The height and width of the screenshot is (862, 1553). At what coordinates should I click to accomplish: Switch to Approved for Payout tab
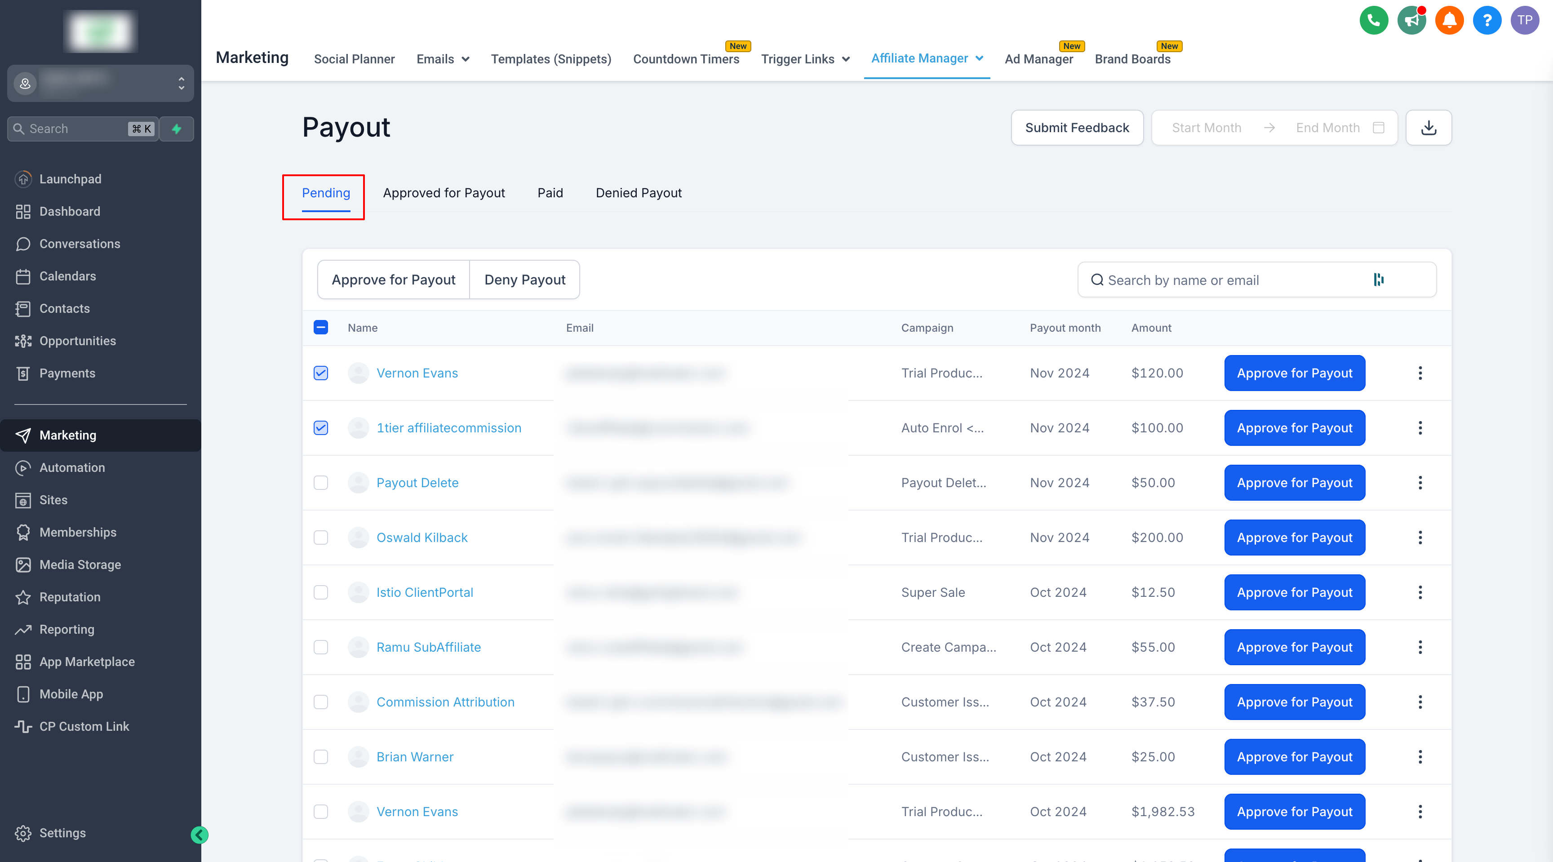(x=444, y=193)
